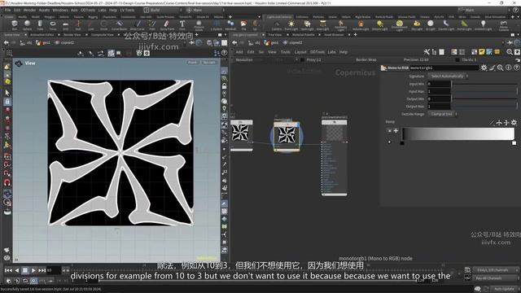Click the Output Max value field
Screen dimensions: 521x293
(439, 107)
